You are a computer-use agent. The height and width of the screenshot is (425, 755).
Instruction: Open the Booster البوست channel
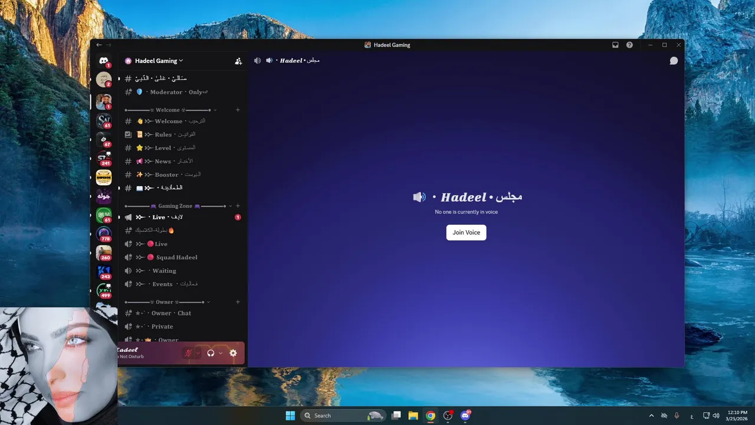[x=182, y=175]
